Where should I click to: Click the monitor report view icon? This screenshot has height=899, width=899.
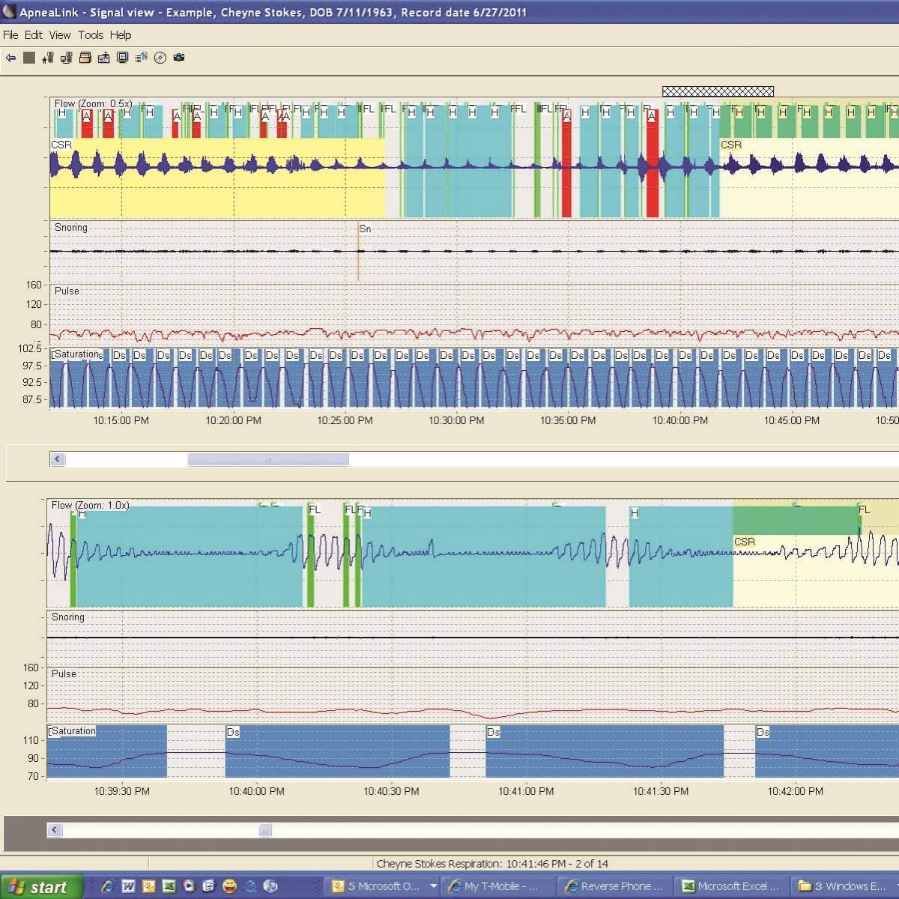(122, 58)
